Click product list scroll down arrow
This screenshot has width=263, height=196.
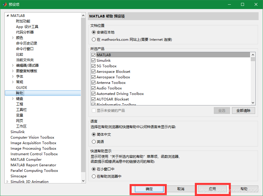coord(253,103)
